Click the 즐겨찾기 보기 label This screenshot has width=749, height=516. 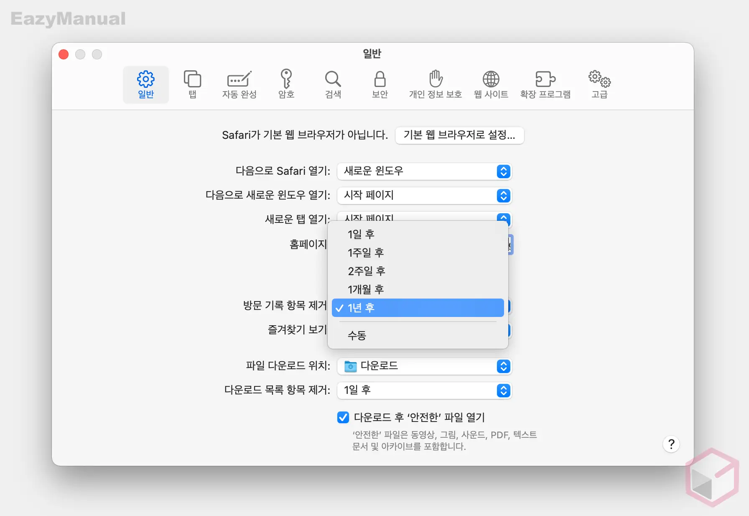(x=297, y=330)
